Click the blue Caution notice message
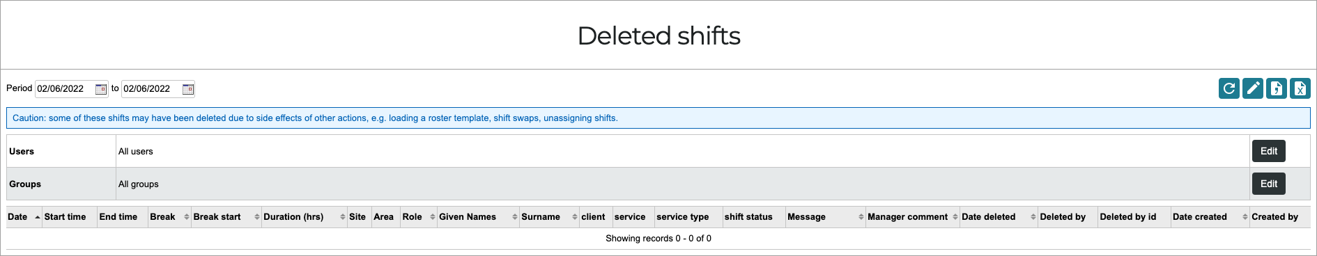 click(x=658, y=118)
